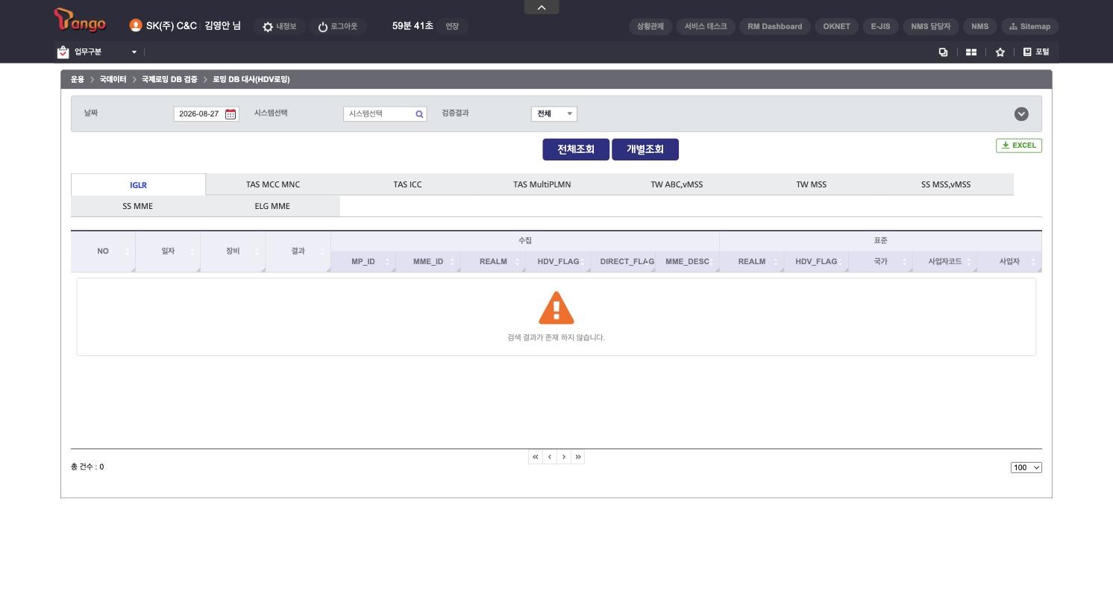1113x606 pixels.
Task: Open the 검증결과 dropdown
Action: click(554, 114)
